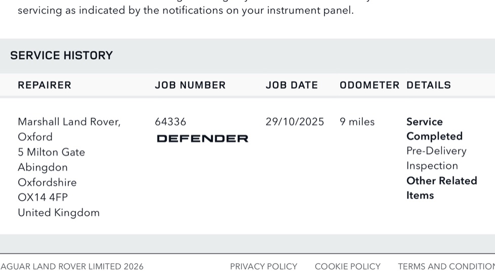Click the Other Related Items heading
The height and width of the screenshot is (278, 495).
point(441,188)
